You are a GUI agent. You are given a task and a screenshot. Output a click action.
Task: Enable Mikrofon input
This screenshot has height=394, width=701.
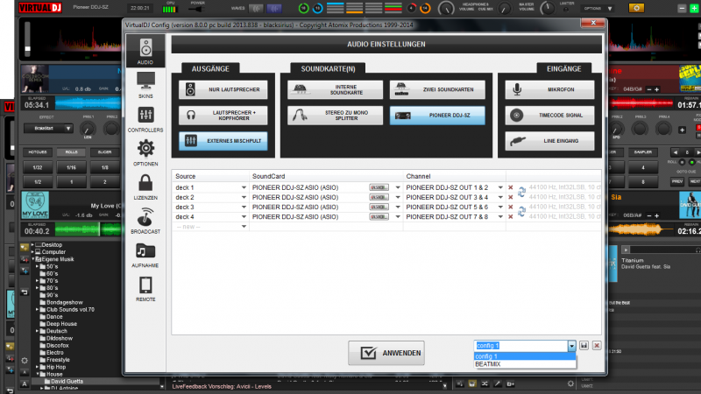(550, 90)
